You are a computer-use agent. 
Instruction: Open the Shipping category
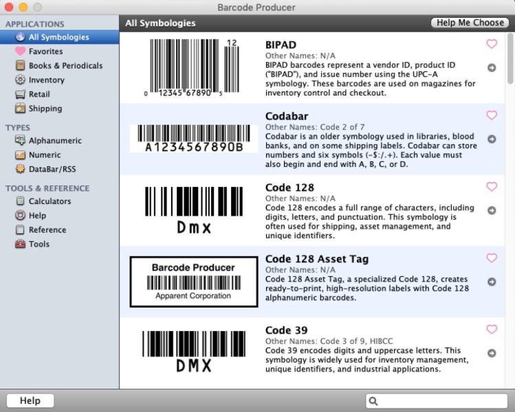point(45,108)
